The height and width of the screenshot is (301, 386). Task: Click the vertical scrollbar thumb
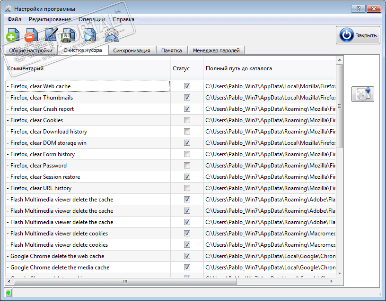pyautogui.click(x=340, y=106)
